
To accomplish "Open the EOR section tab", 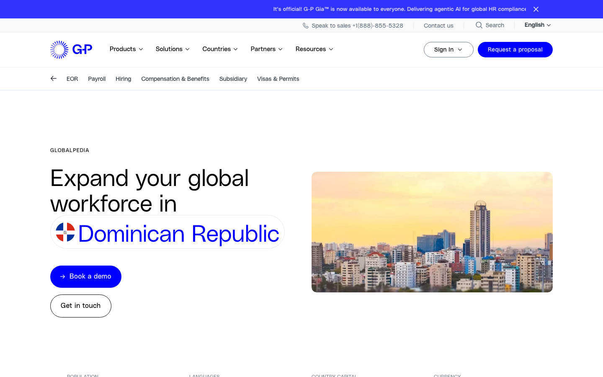I will 72,79.
